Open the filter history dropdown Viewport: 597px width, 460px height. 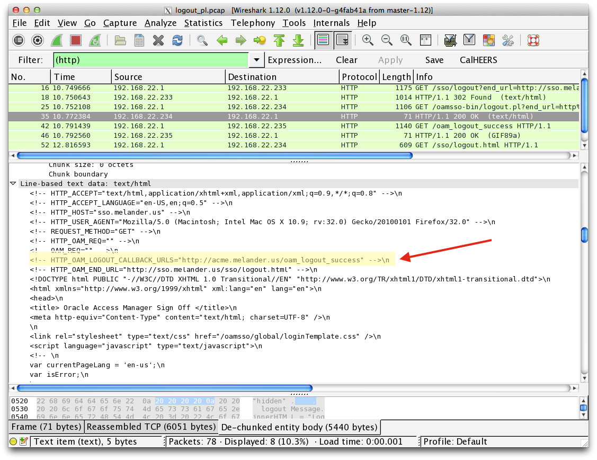(256, 60)
